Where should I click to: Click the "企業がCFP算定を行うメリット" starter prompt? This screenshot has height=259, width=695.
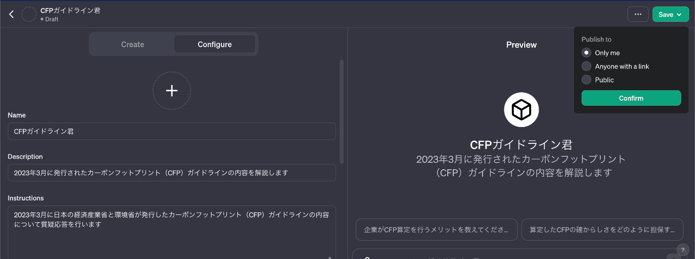436,230
